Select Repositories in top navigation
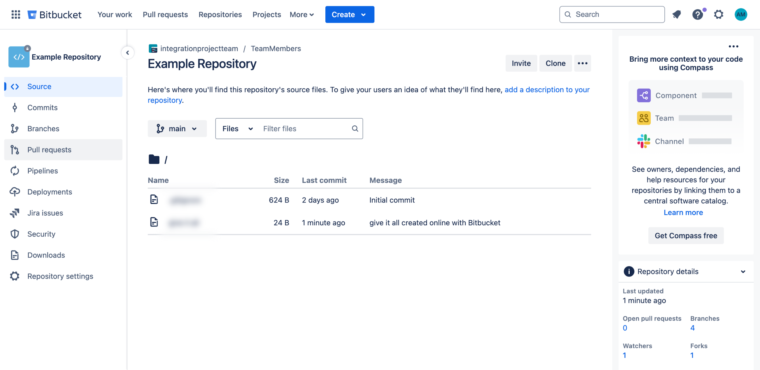 click(220, 14)
